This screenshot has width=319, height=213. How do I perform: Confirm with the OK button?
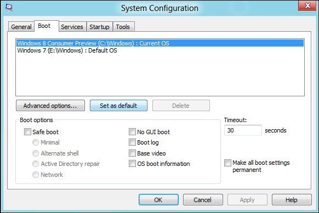(158, 200)
